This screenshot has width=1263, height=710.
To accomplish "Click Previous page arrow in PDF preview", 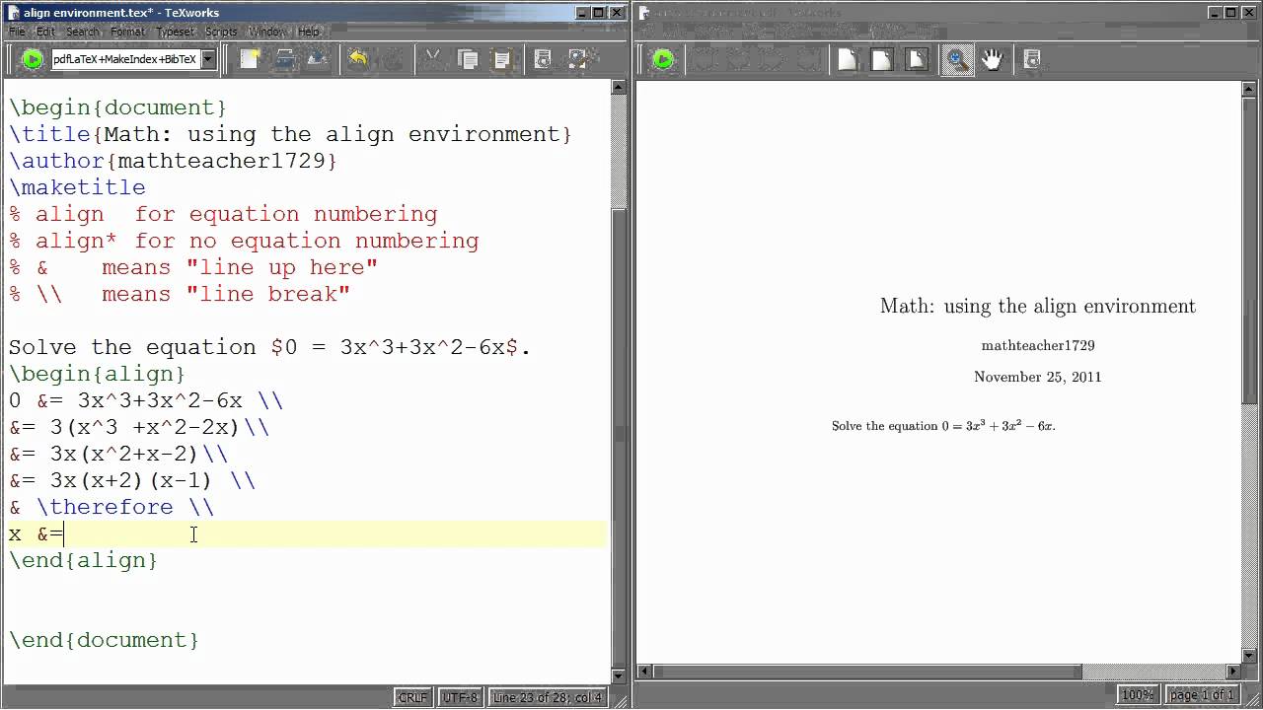I will [x=739, y=59].
